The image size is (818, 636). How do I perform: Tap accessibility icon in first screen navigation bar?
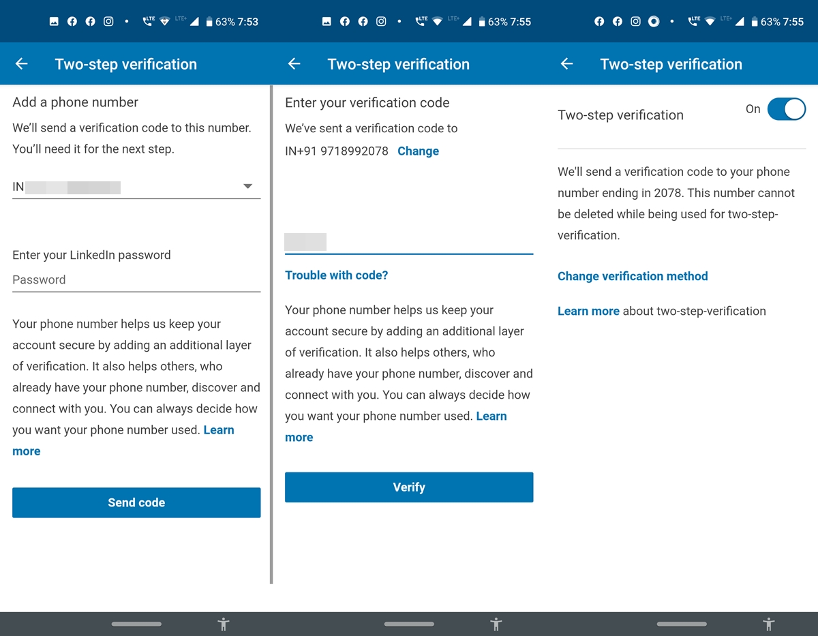click(x=224, y=624)
